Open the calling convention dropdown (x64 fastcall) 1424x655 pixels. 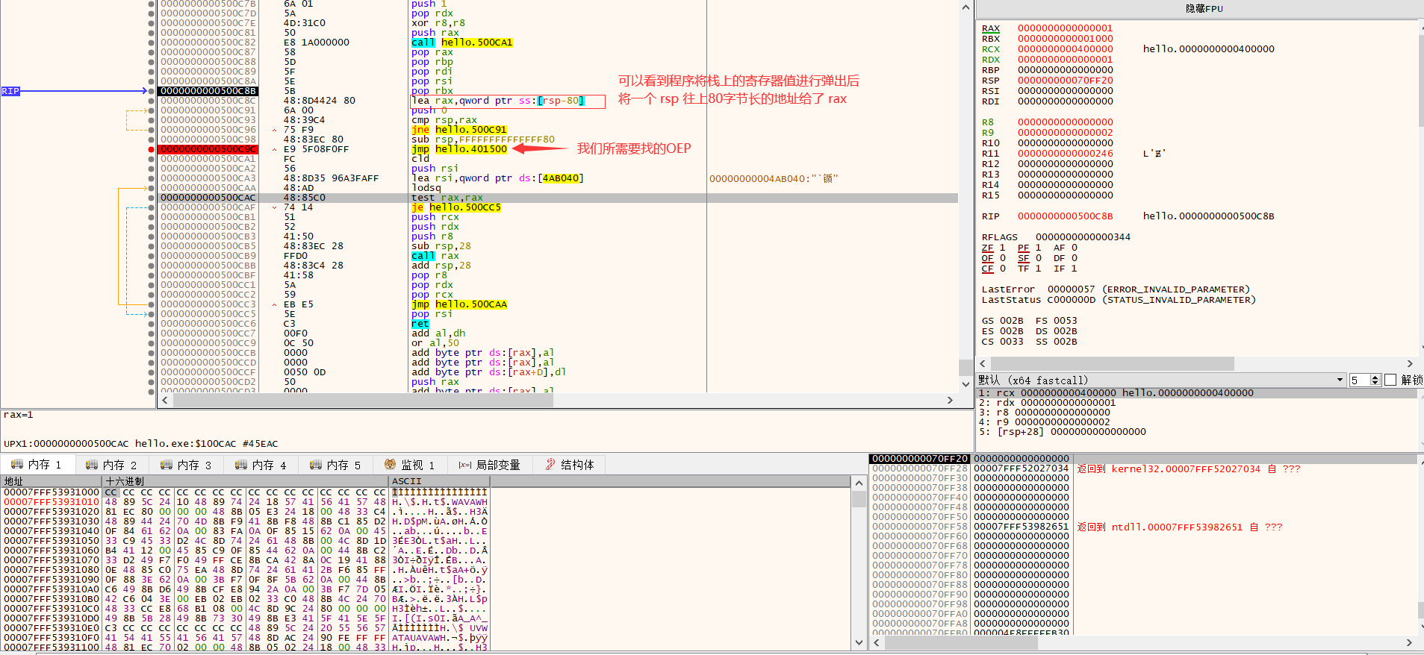pos(1161,380)
